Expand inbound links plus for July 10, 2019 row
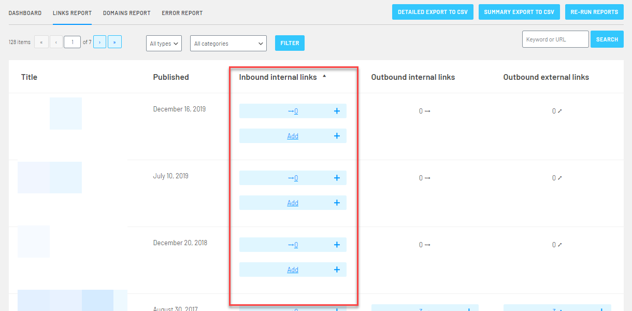Image resolution: width=632 pixels, height=311 pixels. tap(337, 178)
